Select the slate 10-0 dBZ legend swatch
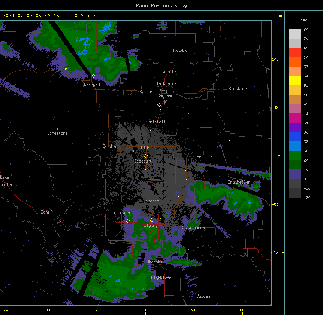Screen dimensions: 323x315 pos(295,174)
